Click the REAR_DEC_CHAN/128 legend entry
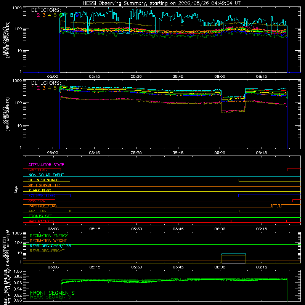This screenshot has width=305, height=305. [50, 246]
